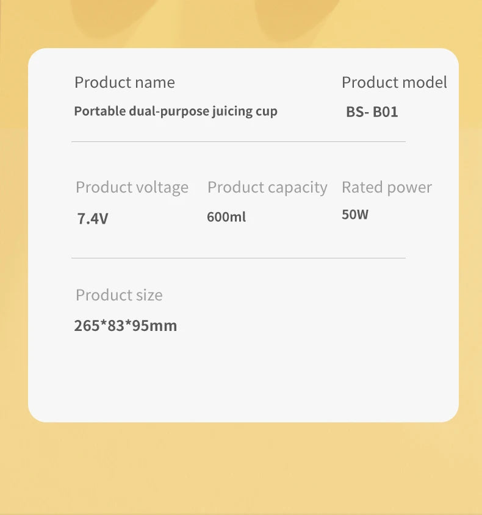Select the "Portable dual-purpose juicing cup" text
Screen dimensions: 482x515
(x=176, y=111)
